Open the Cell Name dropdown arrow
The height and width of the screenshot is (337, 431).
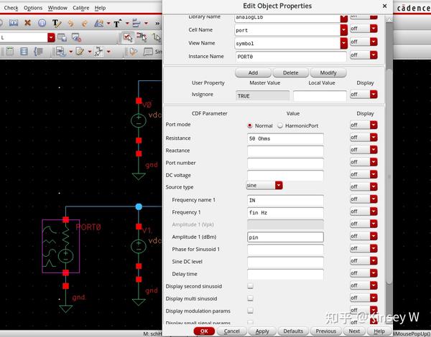[x=344, y=30]
